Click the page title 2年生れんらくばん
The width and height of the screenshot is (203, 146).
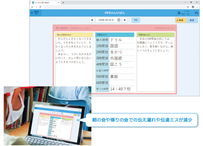click(x=115, y=13)
